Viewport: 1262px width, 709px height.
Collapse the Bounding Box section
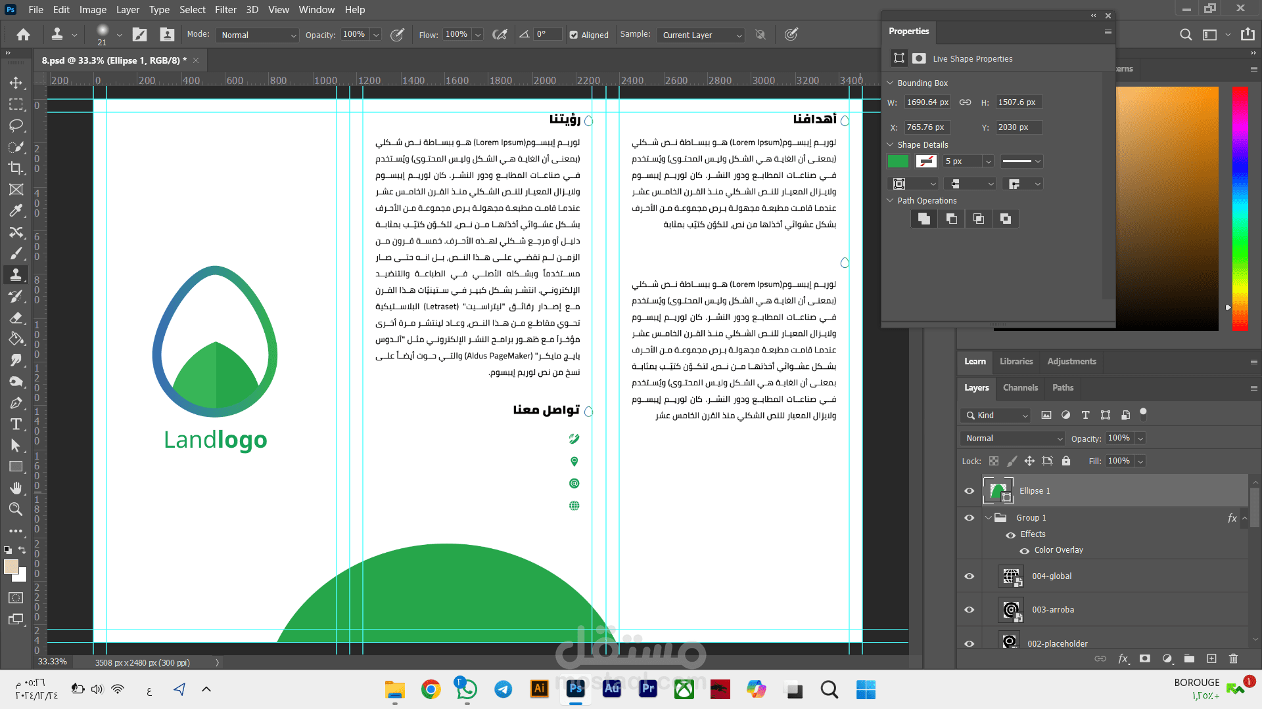pos(890,83)
